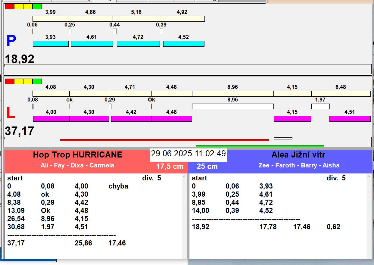Click the white 8,96 changeover bar
The height and width of the screenshot is (265, 374).
[x=233, y=106]
